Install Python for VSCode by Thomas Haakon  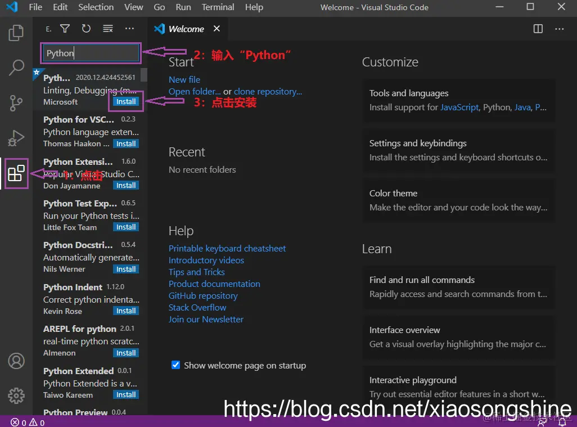(126, 143)
